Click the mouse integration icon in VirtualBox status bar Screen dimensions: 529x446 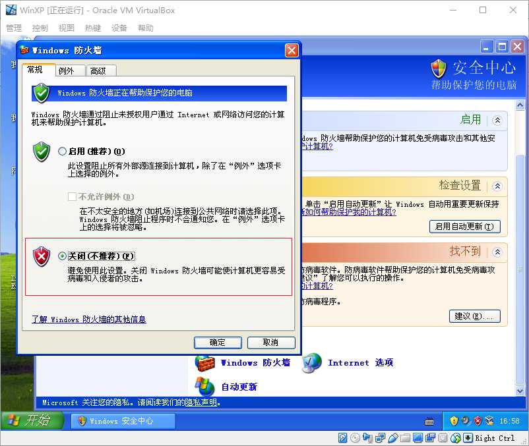coord(455,438)
